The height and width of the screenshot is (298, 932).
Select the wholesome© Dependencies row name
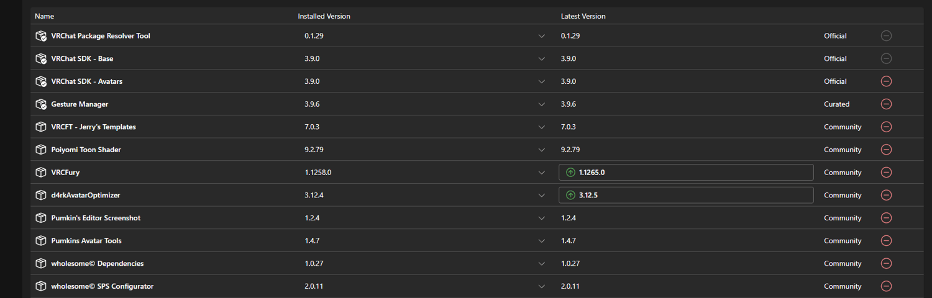tap(97, 264)
